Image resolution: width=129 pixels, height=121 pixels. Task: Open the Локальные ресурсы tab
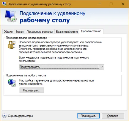coord(40,32)
